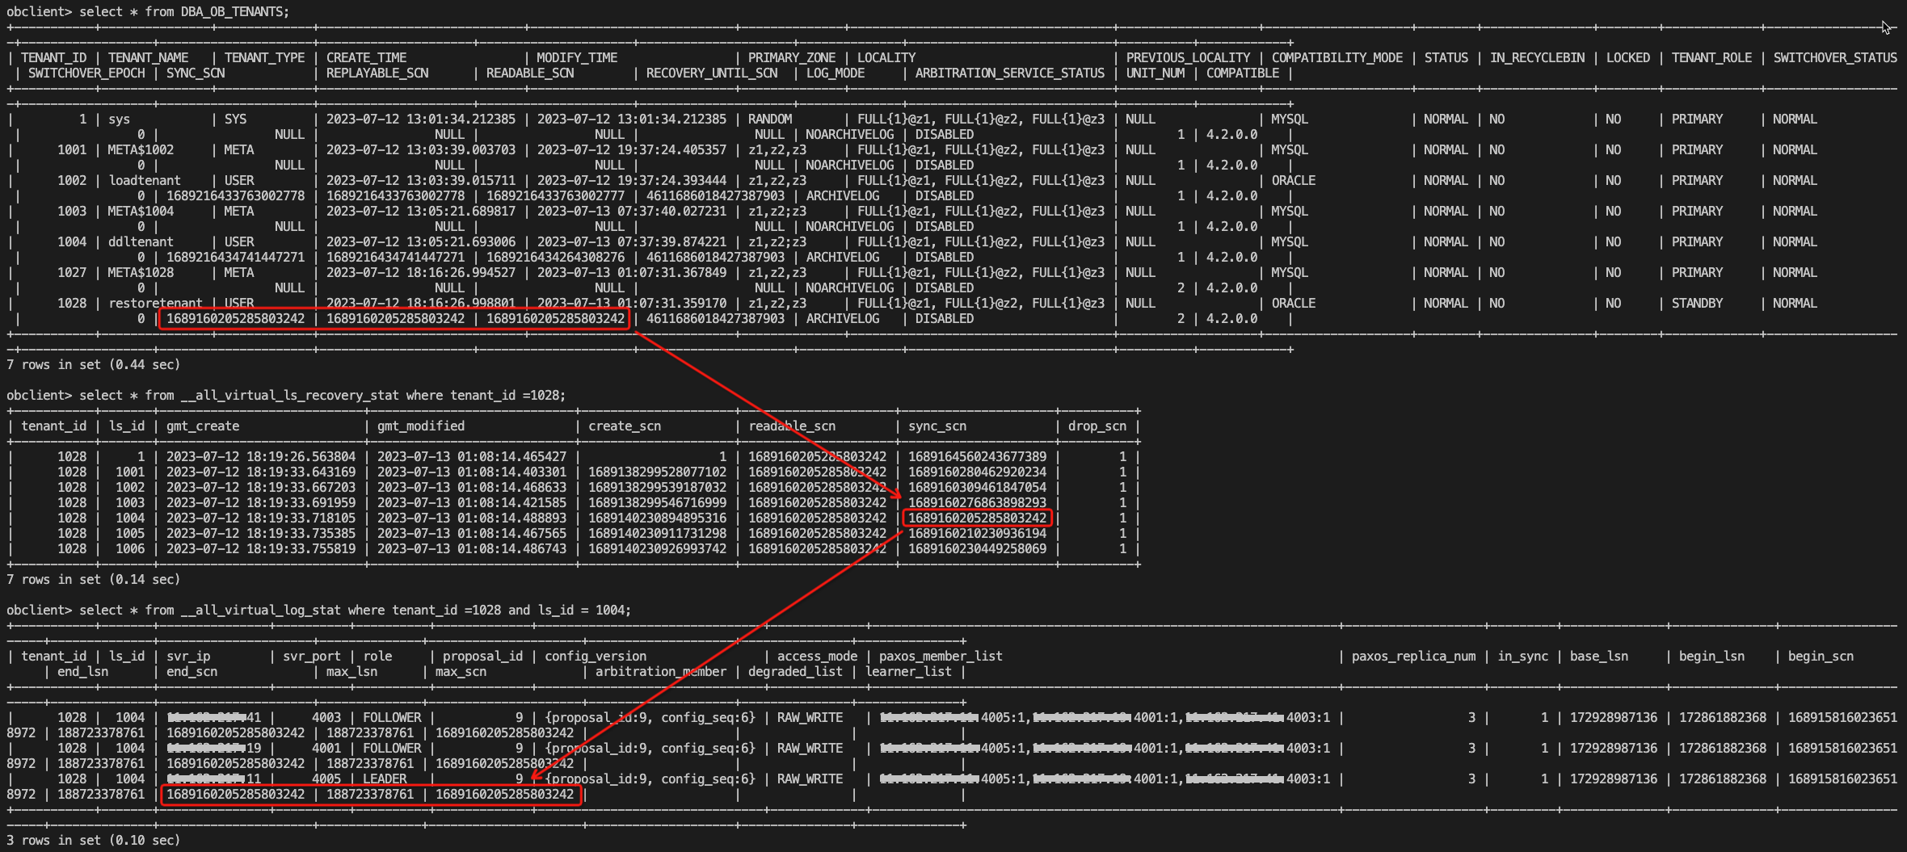
Task: Select the IN_RECYCLEBIN column header
Action: point(1538,57)
